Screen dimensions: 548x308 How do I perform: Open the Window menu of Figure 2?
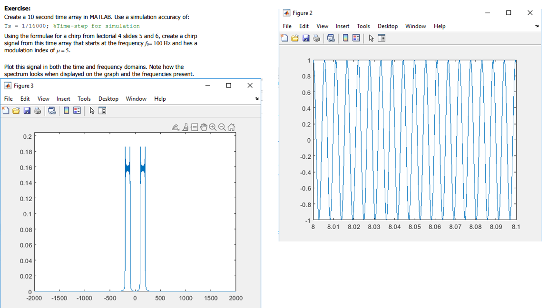point(416,26)
